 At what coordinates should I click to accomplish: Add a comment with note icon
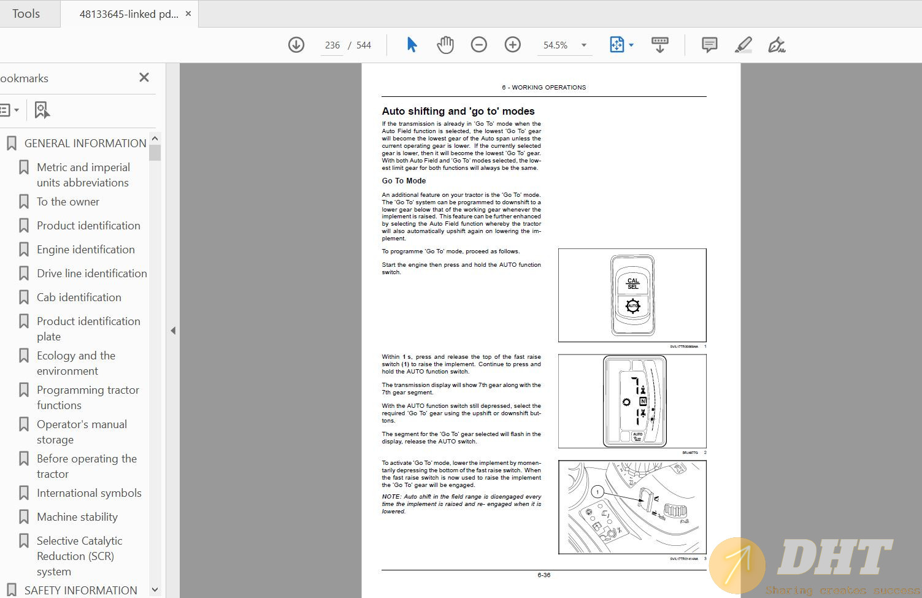pos(710,45)
